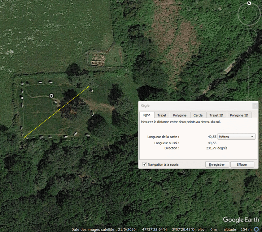Click the Effacer button
The image size is (262, 232).
pos(242,165)
